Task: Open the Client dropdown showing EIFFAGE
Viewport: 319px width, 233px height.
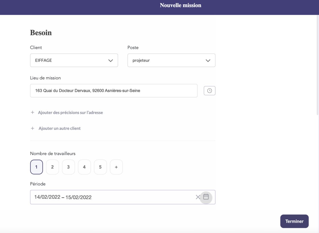Action: [x=74, y=60]
